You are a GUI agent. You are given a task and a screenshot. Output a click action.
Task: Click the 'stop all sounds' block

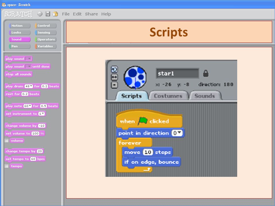tap(19, 74)
